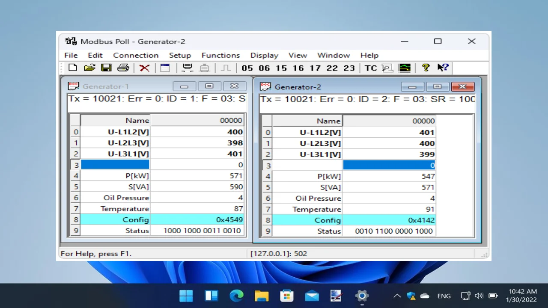Viewport: 548px width, 308px height.
Task: Select Status bits 0010 1100 0000 1000
Action: 394,231
